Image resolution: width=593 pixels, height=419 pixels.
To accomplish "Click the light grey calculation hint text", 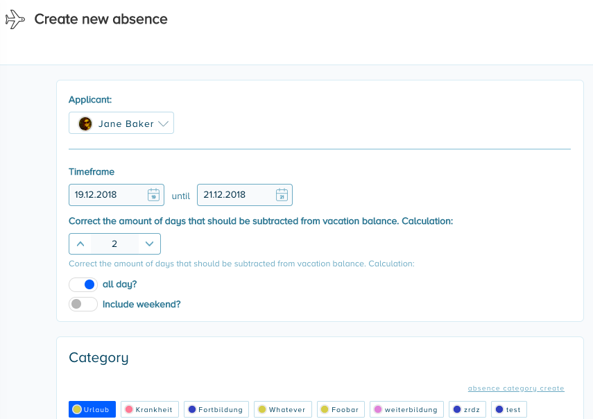I will tap(241, 264).
